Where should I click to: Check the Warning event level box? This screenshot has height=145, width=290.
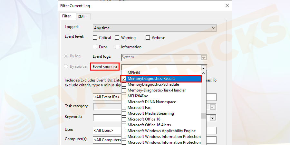(117, 38)
